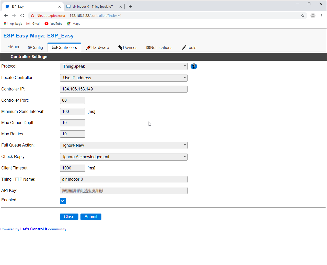Minimize the Chrome window
Screen dimensions: 327x265
(x=297, y=4)
